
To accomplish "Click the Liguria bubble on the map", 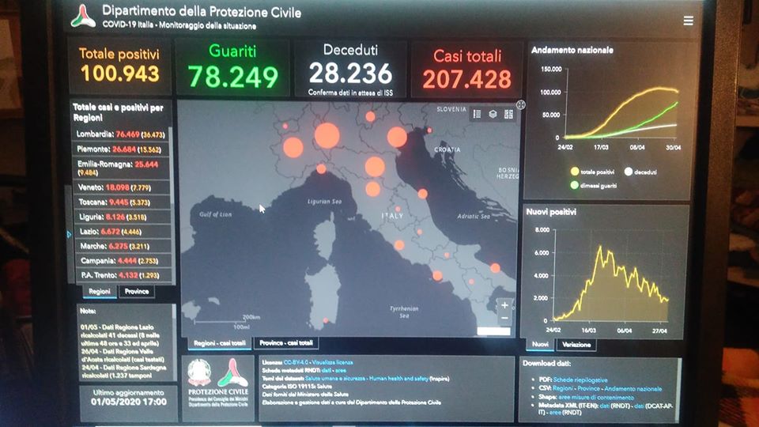I will pos(321,169).
